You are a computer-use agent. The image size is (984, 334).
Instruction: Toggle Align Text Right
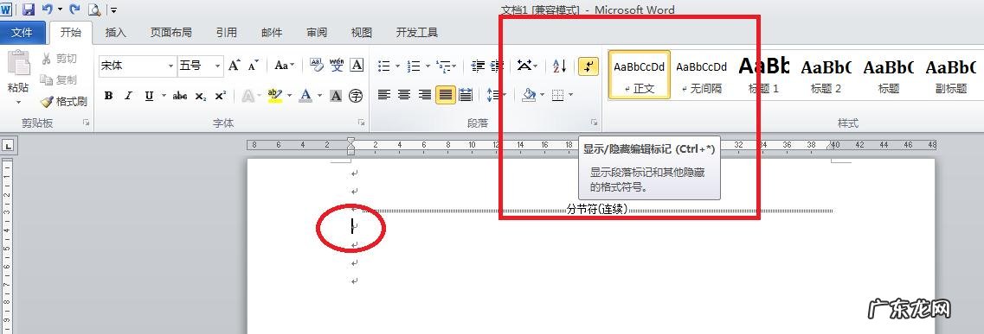pyautogui.click(x=425, y=95)
